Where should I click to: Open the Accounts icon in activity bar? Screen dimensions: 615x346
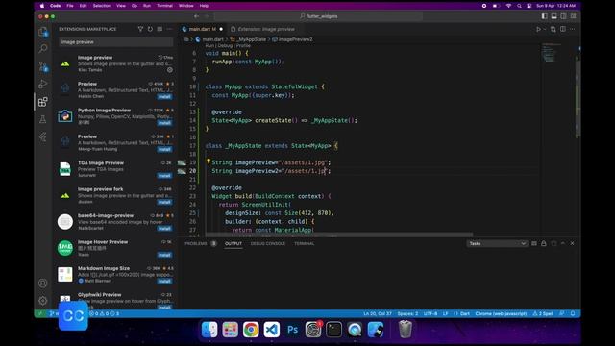coord(43,283)
